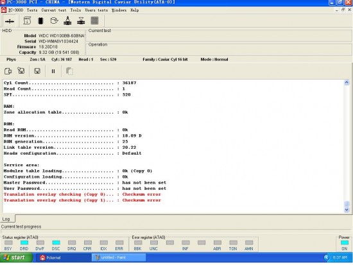Open the PC-3000 menu
This screenshot has height=265, width=353.
coord(16,10)
